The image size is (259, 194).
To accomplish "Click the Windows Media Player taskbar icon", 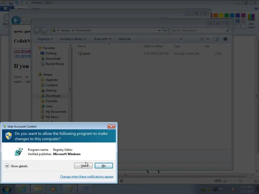I will pyautogui.click(x=54, y=189).
